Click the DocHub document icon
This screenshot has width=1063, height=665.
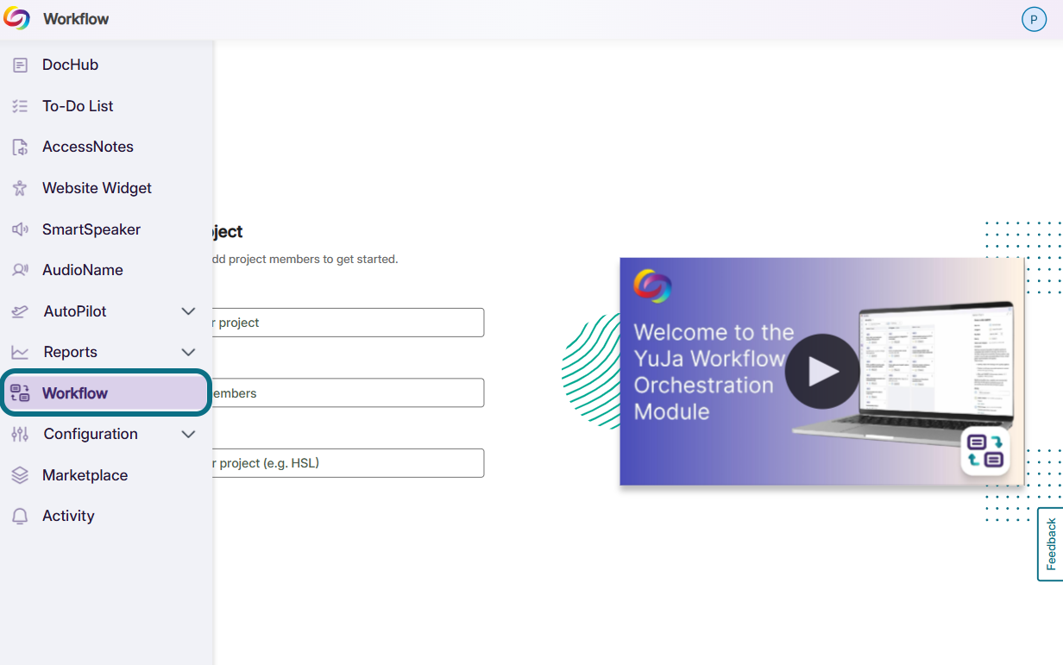coord(20,65)
